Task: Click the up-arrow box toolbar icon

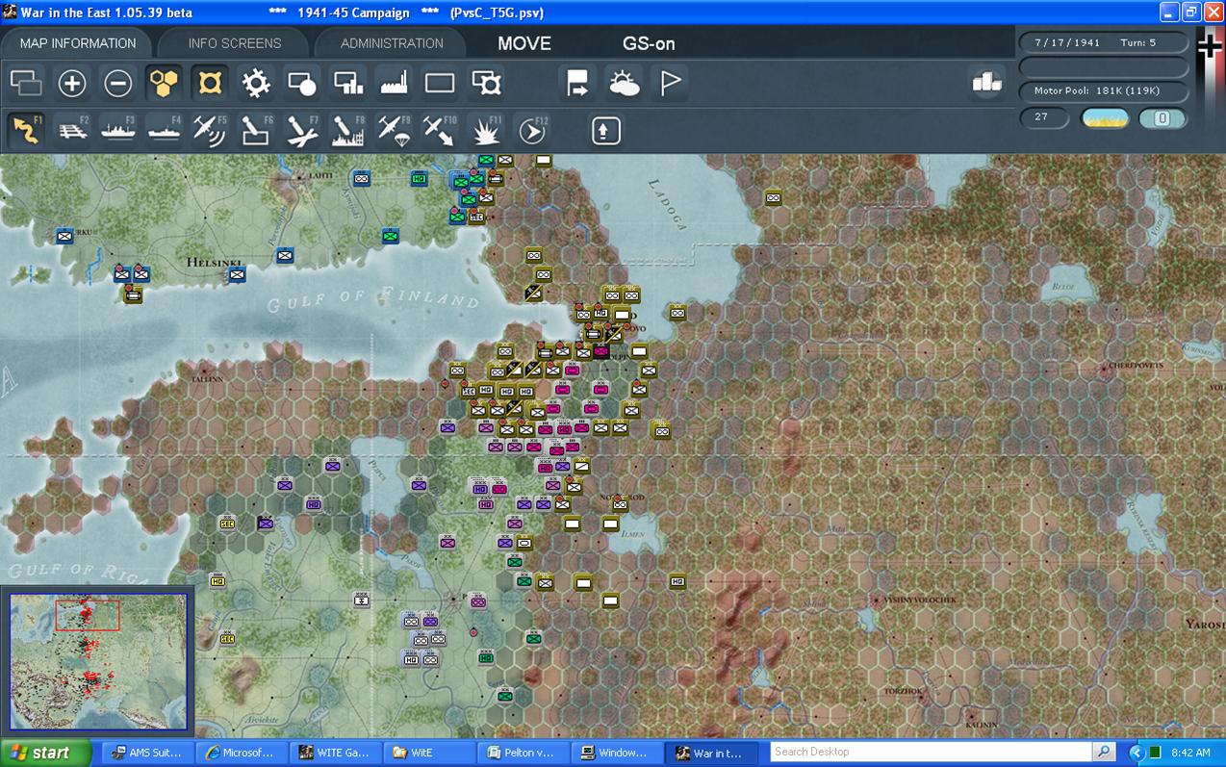Action: pos(606,130)
